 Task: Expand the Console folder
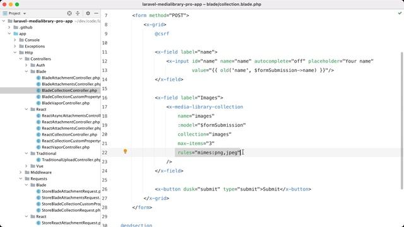tap(15, 40)
